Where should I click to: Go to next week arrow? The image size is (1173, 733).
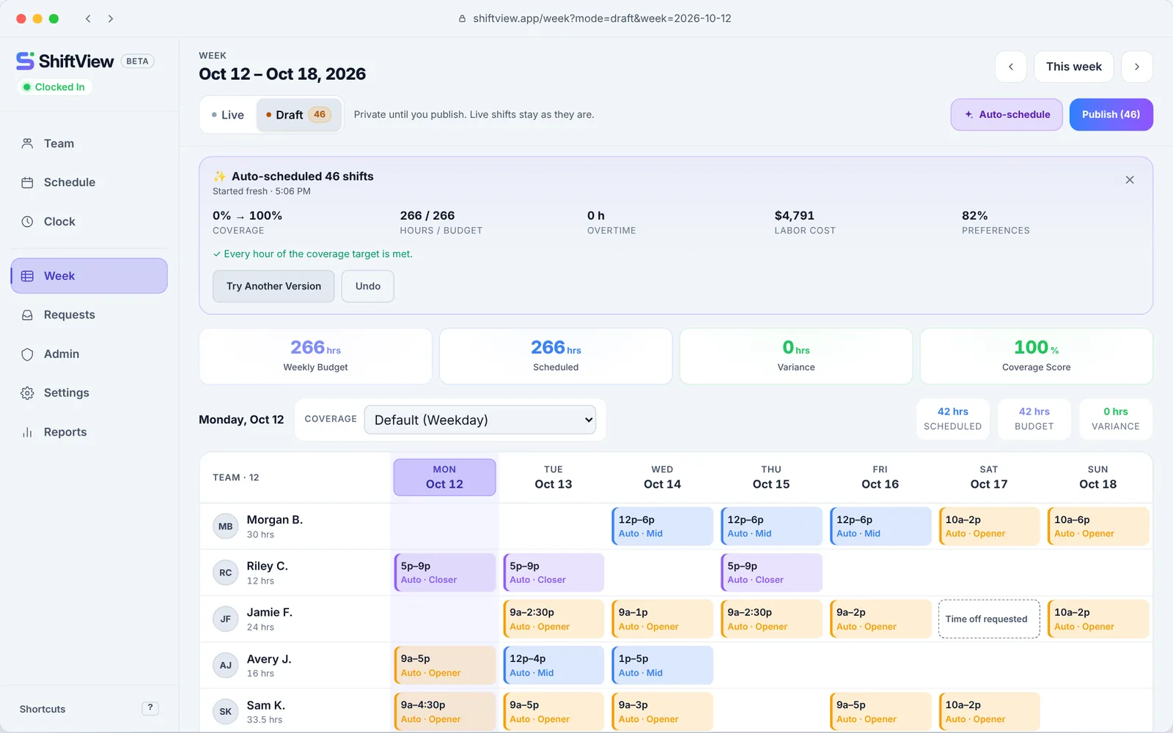point(1137,67)
